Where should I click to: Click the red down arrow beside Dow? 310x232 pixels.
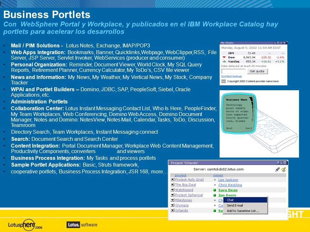(224, 57)
